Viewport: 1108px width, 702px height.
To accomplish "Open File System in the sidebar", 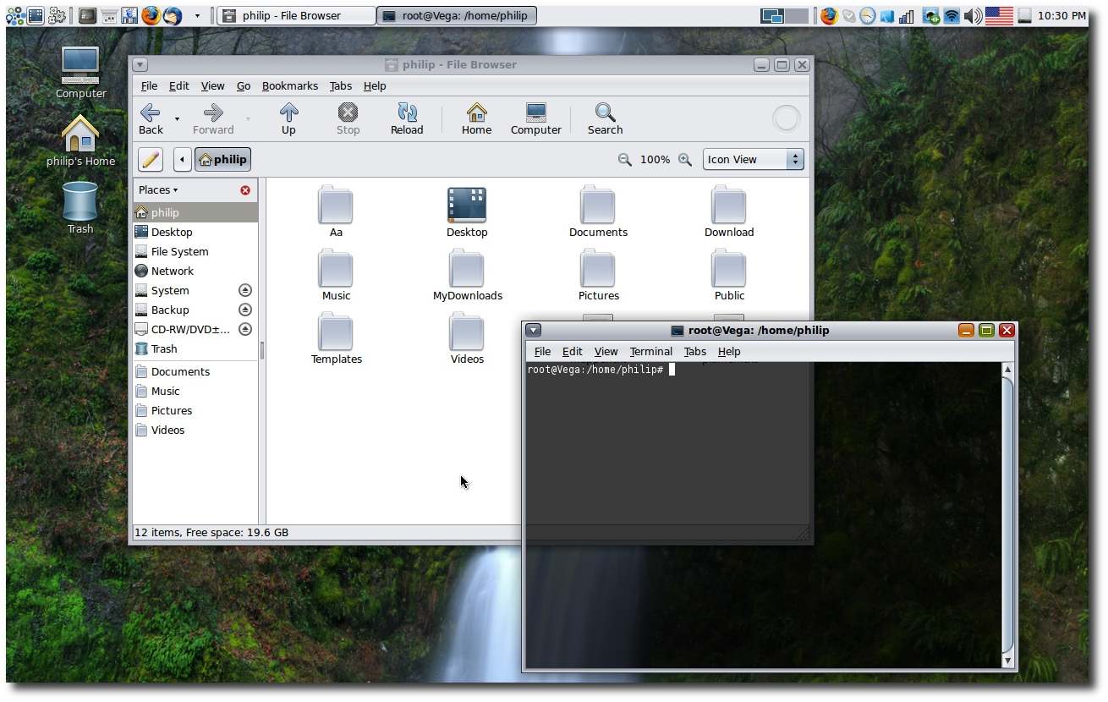I will (x=195, y=251).
